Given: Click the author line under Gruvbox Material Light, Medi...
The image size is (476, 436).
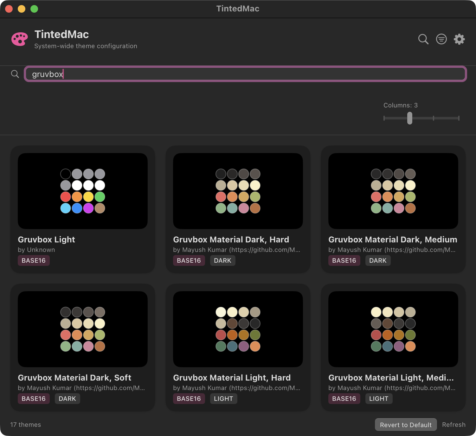Looking at the screenshot, I should (x=392, y=388).
